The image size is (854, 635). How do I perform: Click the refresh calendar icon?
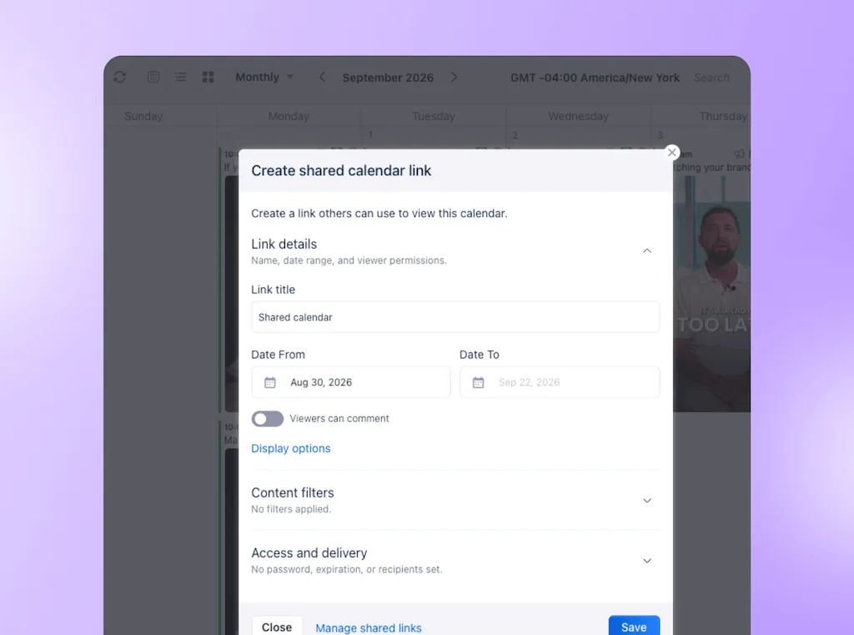coord(120,77)
